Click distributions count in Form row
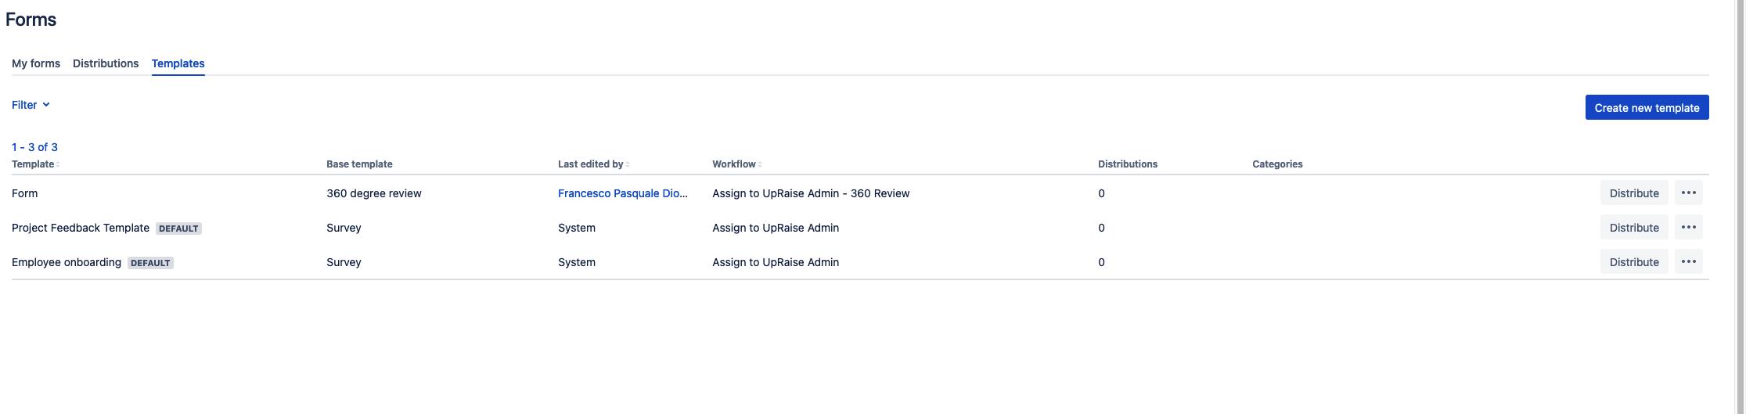This screenshot has height=414, width=1746. 1101,193
